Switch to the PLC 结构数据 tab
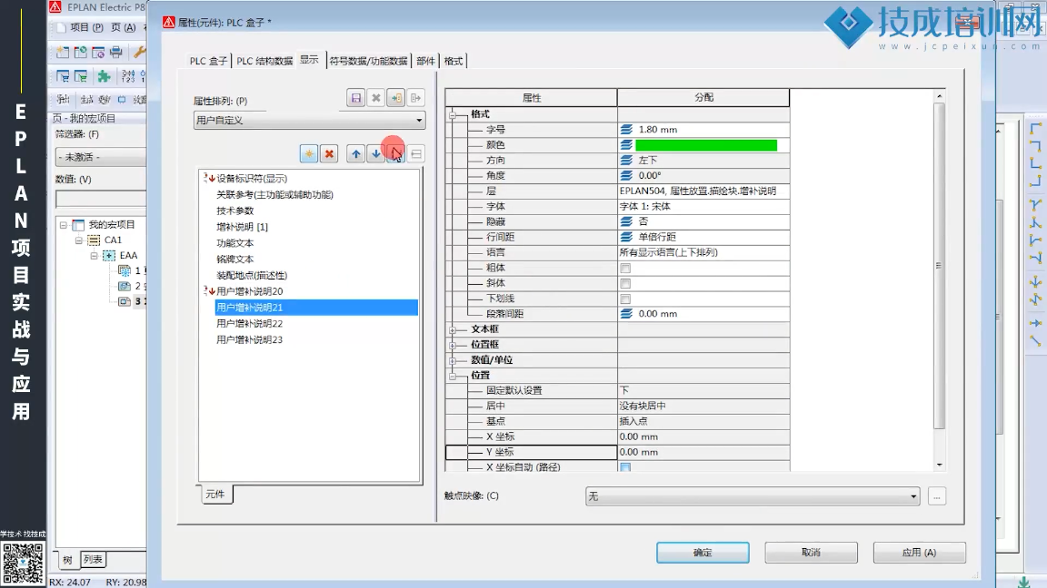The height and width of the screenshot is (588, 1047). [264, 61]
